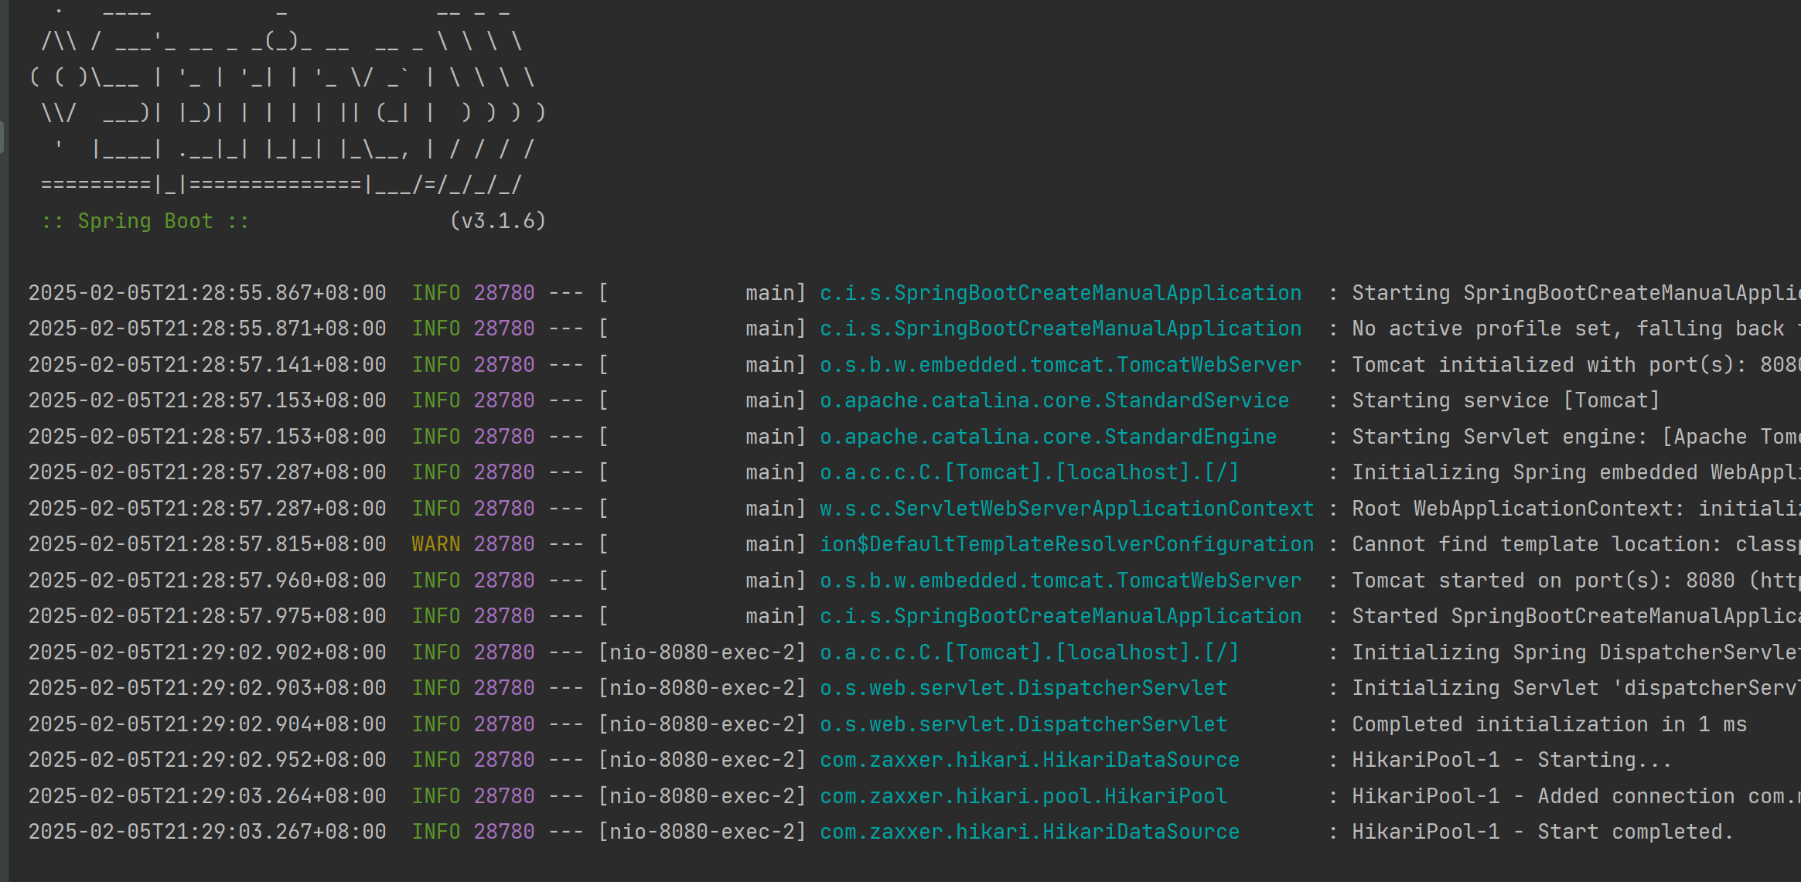Click logger 'com.zaxxer.hikari.pool.HikariPool'
The image size is (1801, 882).
(1024, 796)
